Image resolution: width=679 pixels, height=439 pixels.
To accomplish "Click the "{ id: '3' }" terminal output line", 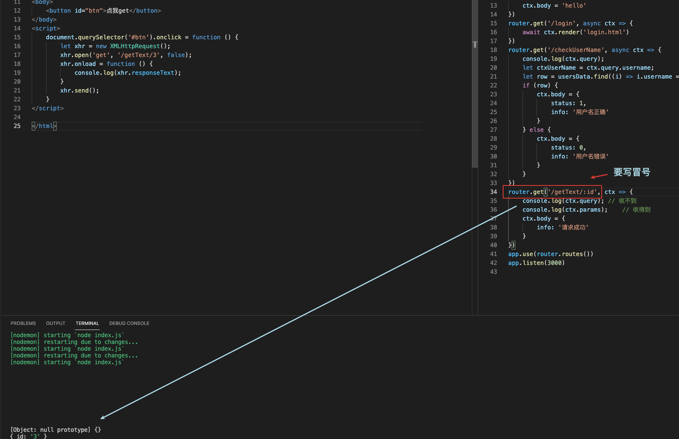I will (29, 436).
